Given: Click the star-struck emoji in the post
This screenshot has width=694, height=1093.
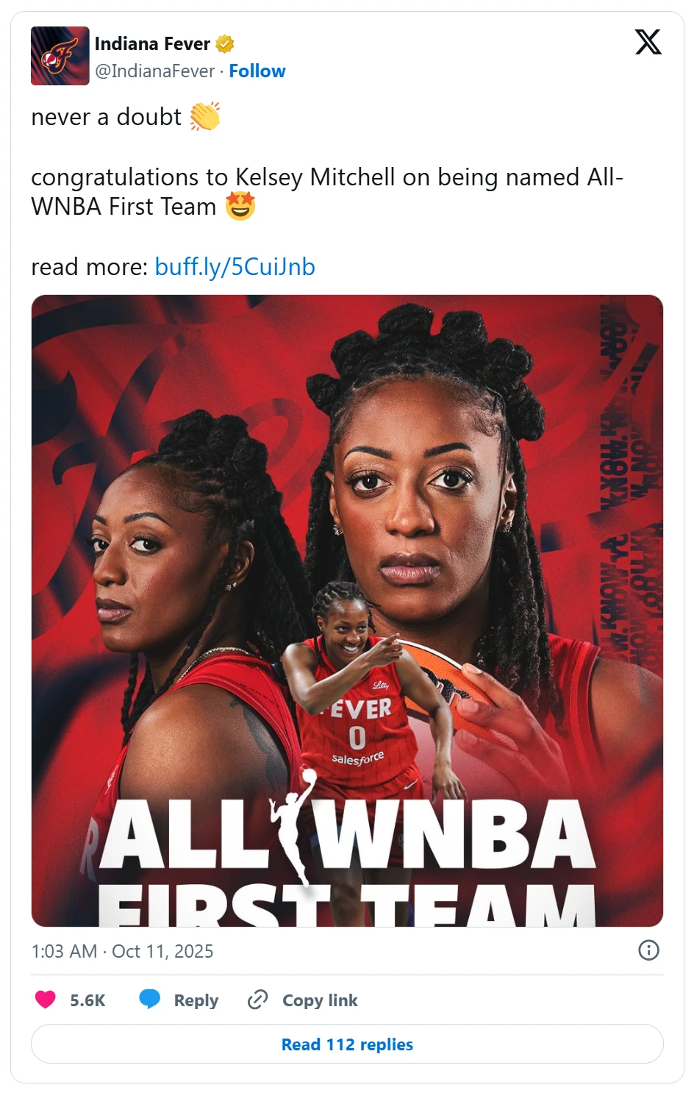Looking at the screenshot, I should coord(240,206).
